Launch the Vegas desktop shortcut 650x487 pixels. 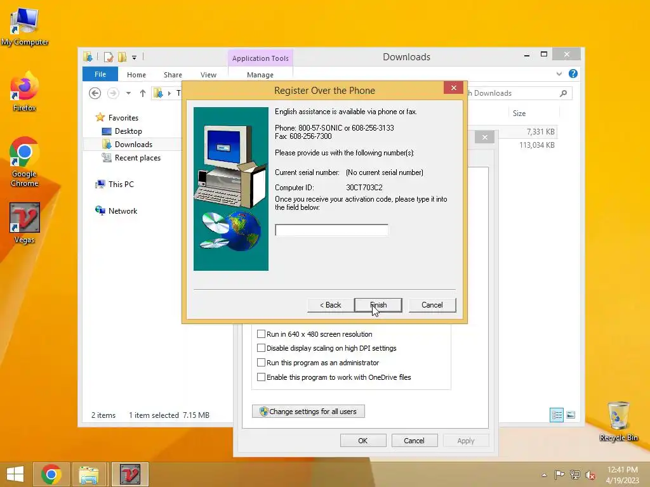(x=25, y=224)
